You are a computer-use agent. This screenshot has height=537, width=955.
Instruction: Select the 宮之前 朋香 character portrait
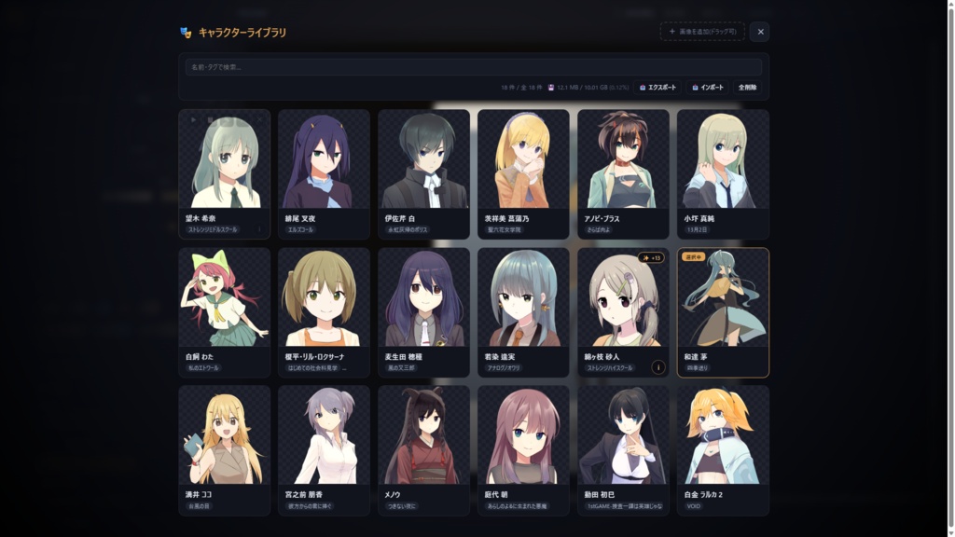coord(324,435)
